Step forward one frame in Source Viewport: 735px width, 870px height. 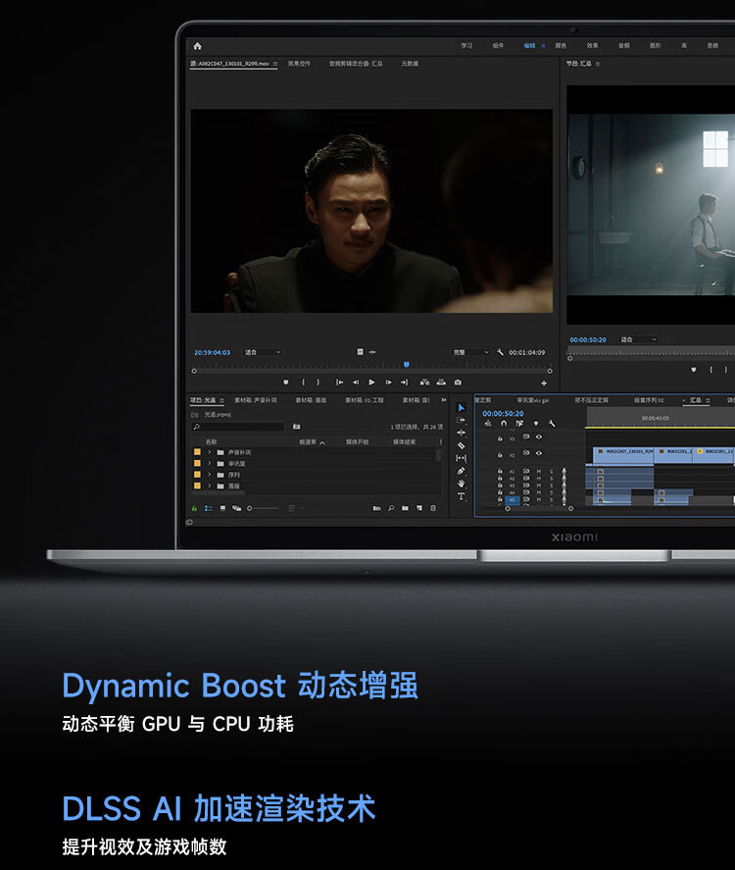point(388,383)
